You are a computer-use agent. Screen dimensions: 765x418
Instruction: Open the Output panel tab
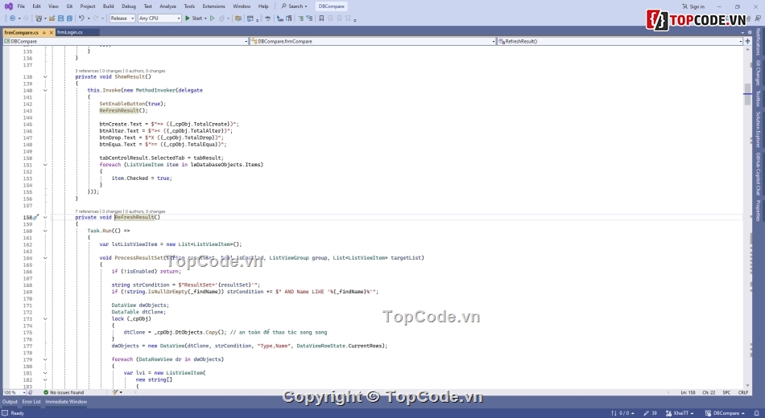pyautogui.click(x=10, y=402)
